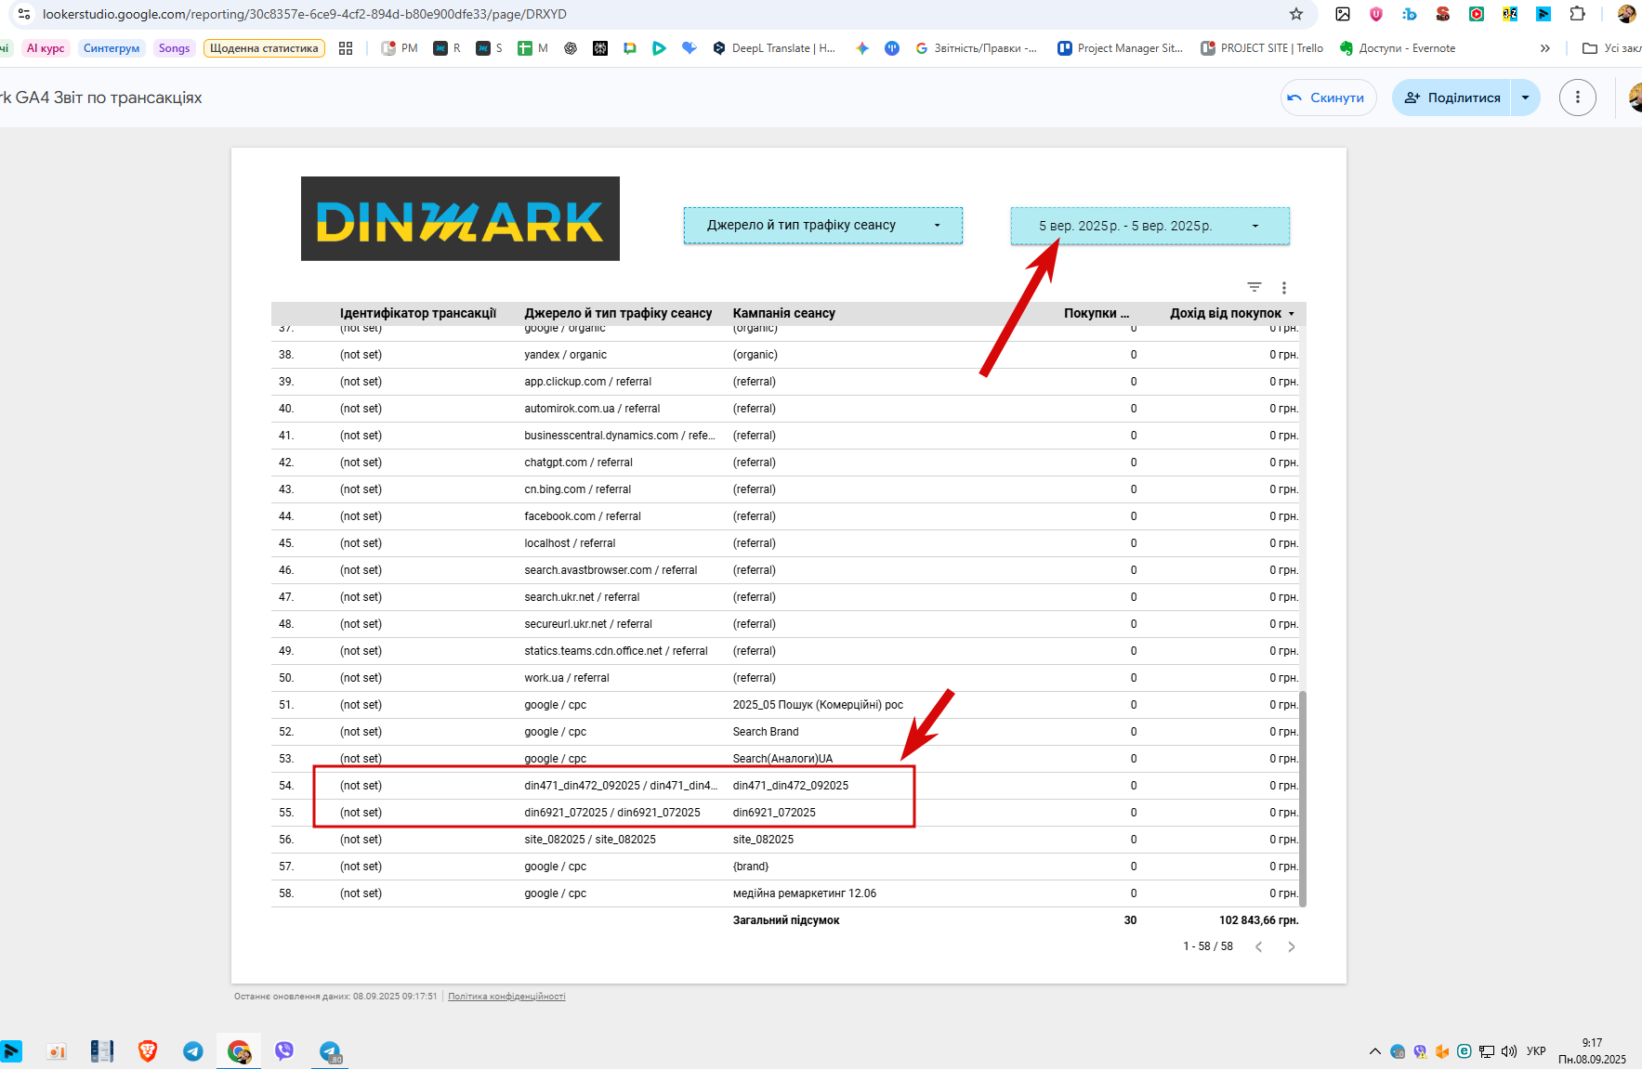The image size is (1642, 1069).
Task: Click the table filter lines icon
Action: [1254, 287]
